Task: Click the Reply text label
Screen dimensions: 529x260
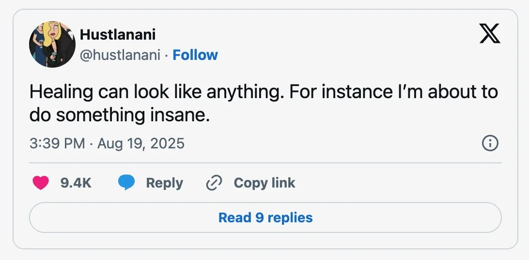Action: coord(164,183)
